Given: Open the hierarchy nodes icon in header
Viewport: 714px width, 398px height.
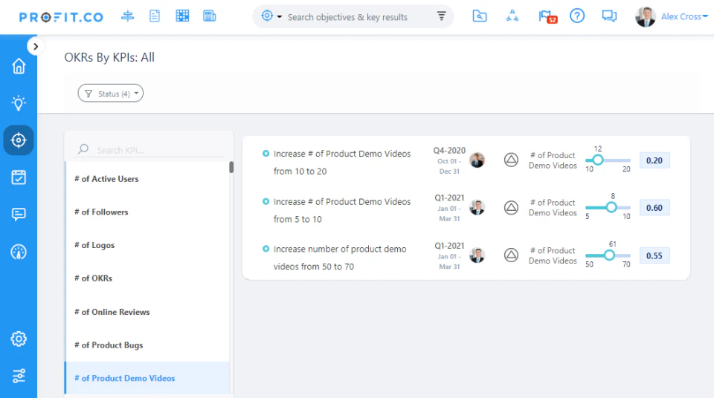Looking at the screenshot, I should pyautogui.click(x=512, y=16).
